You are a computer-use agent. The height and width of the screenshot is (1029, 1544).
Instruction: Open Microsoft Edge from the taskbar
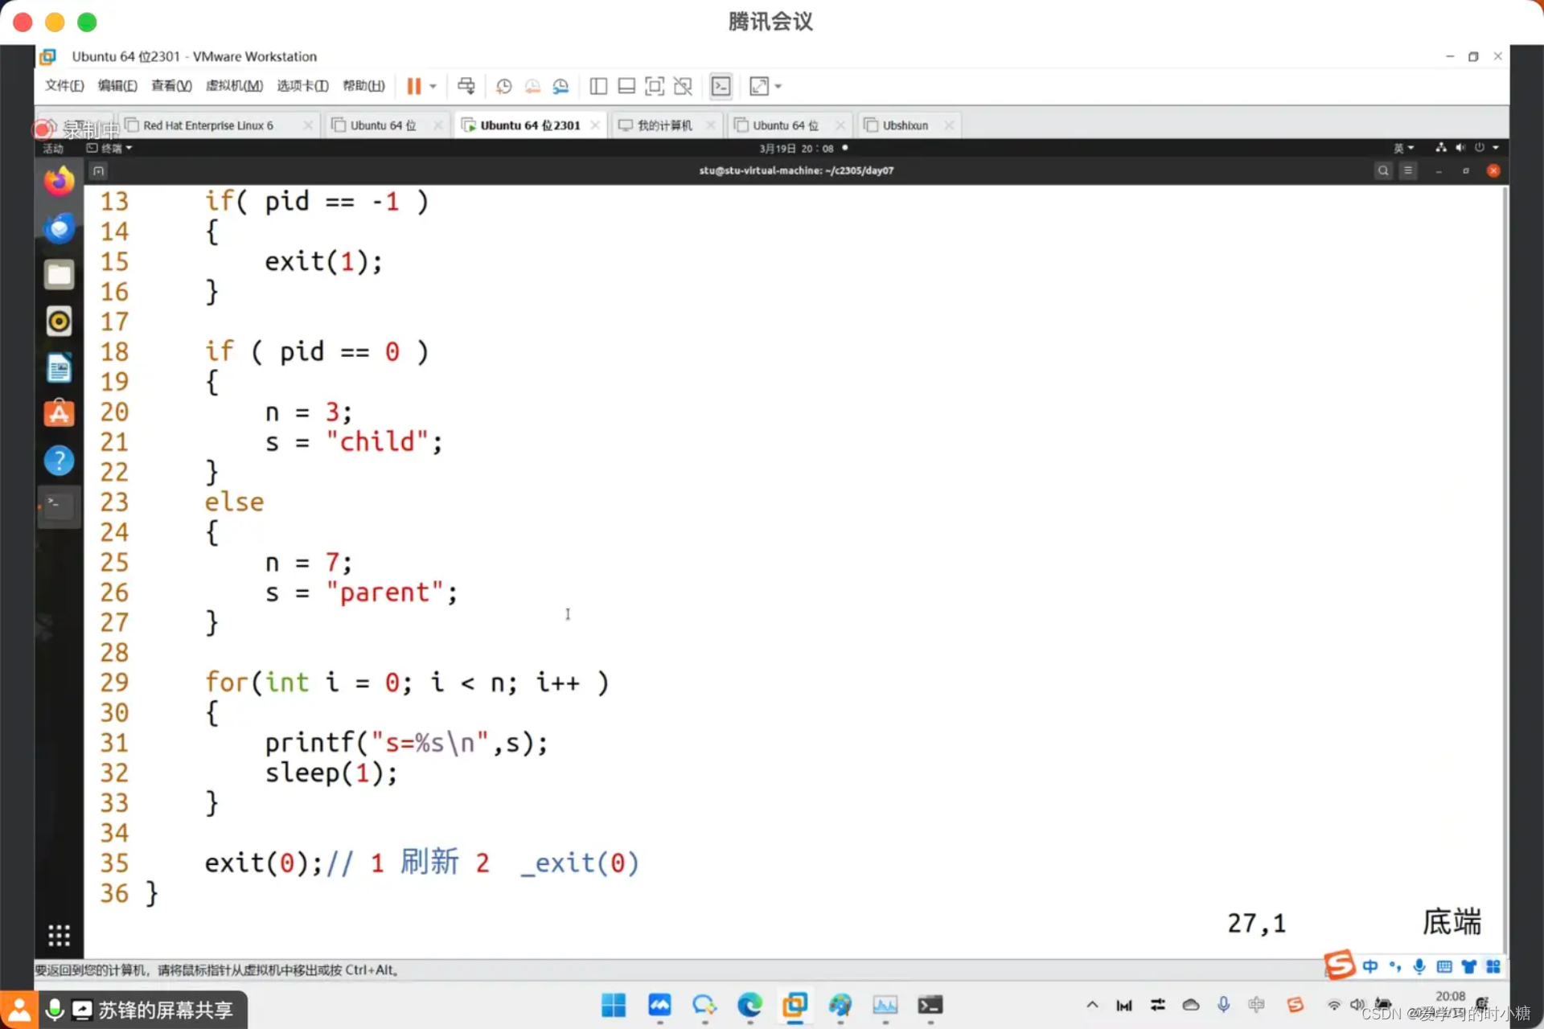point(749,1005)
